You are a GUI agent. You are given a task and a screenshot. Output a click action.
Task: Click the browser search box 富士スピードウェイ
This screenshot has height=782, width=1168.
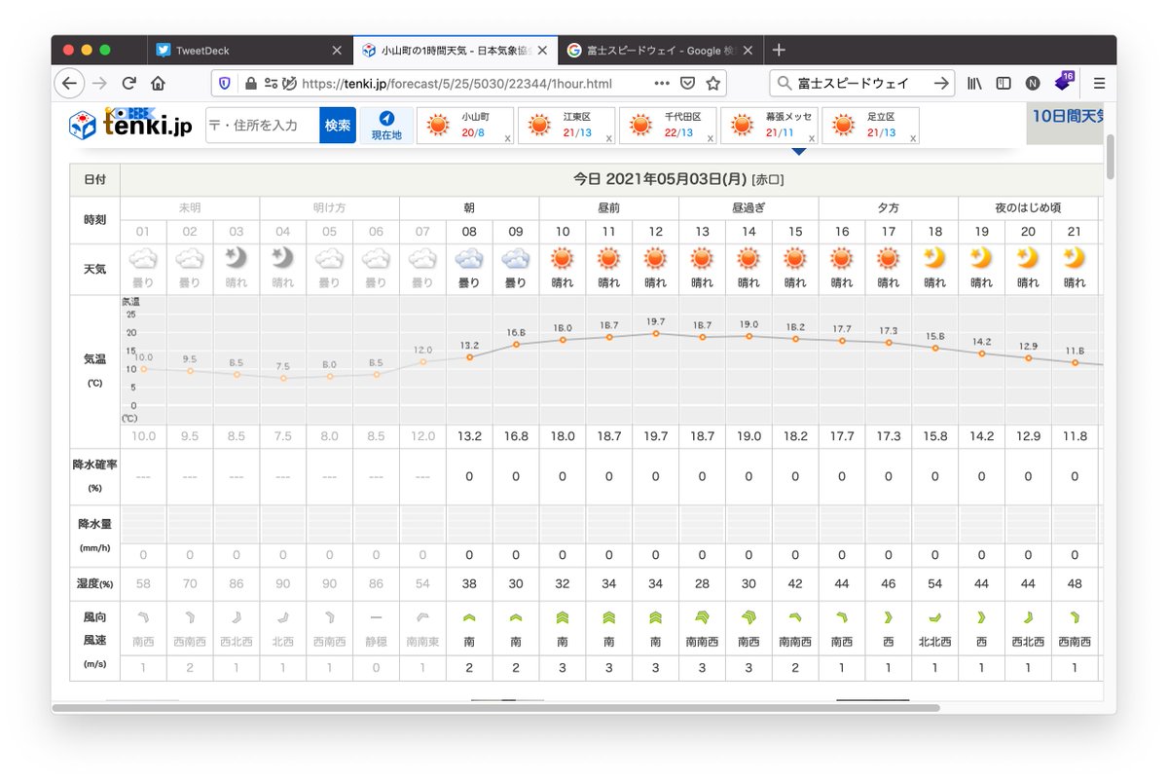(861, 84)
